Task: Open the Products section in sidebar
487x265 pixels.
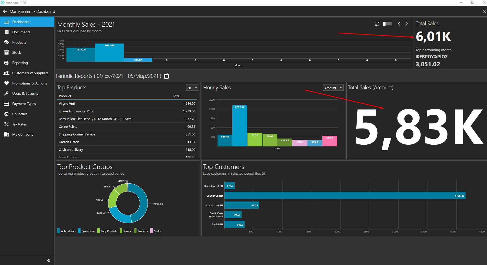Action: (x=19, y=42)
